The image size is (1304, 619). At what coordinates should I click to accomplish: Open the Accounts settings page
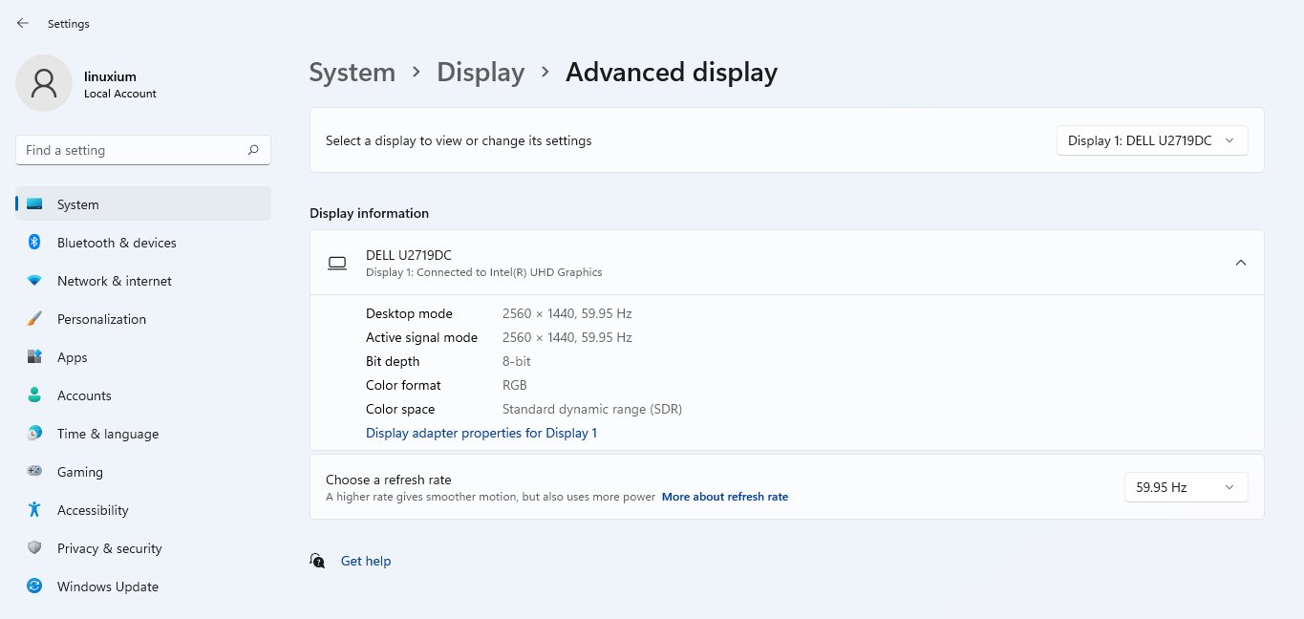(84, 395)
